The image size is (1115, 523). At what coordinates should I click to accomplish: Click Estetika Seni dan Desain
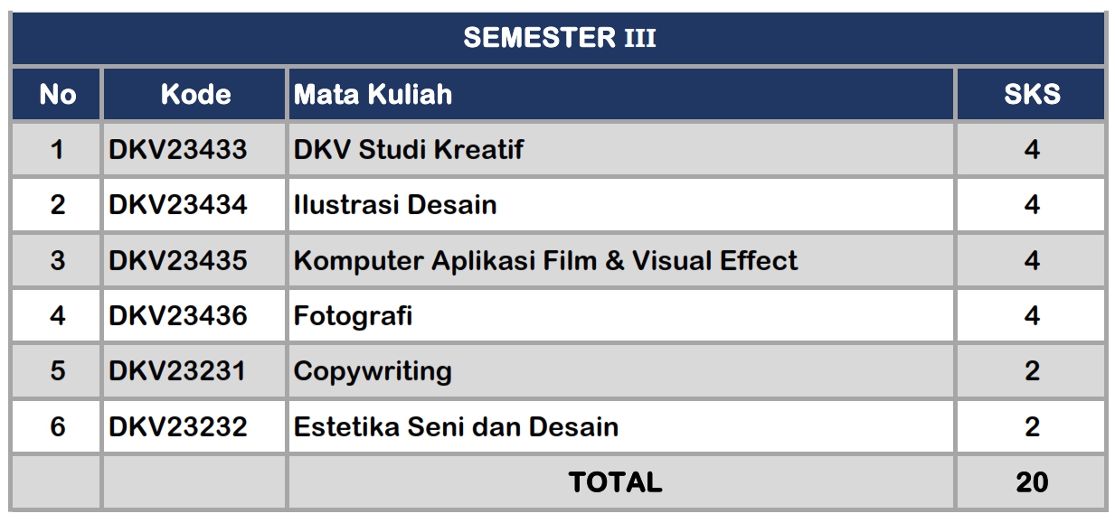(x=456, y=426)
